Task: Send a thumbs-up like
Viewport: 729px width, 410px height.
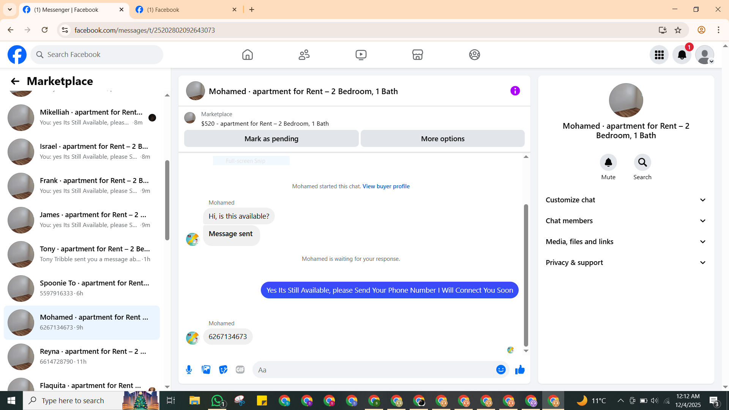Action: (520, 370)
